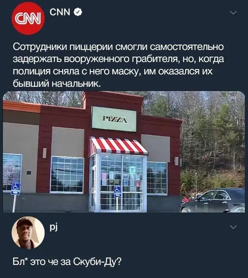Screen dimensions: 248x278
Task: Click the word полиция in the tweet
Action: (32, 71)
